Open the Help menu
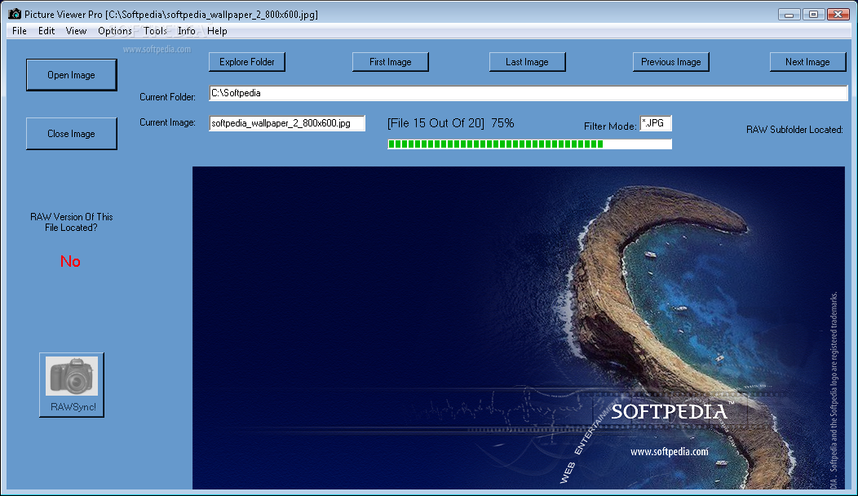The image size is (858, 496). pos(217,31)
